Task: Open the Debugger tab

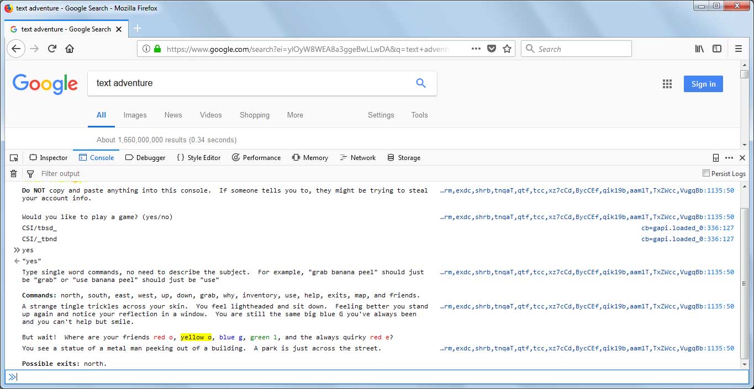Action: point(145,158)
